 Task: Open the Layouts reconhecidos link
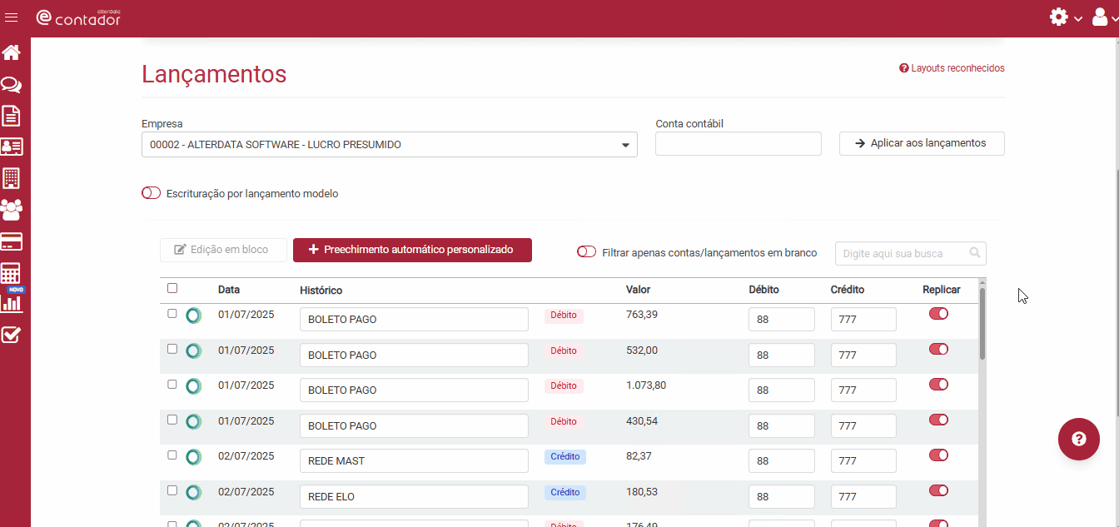click(x=952, y=68)
